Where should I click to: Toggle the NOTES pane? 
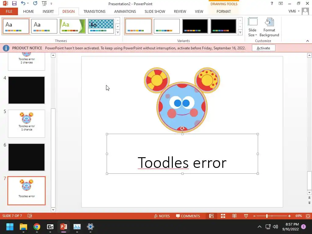(162, 216)
